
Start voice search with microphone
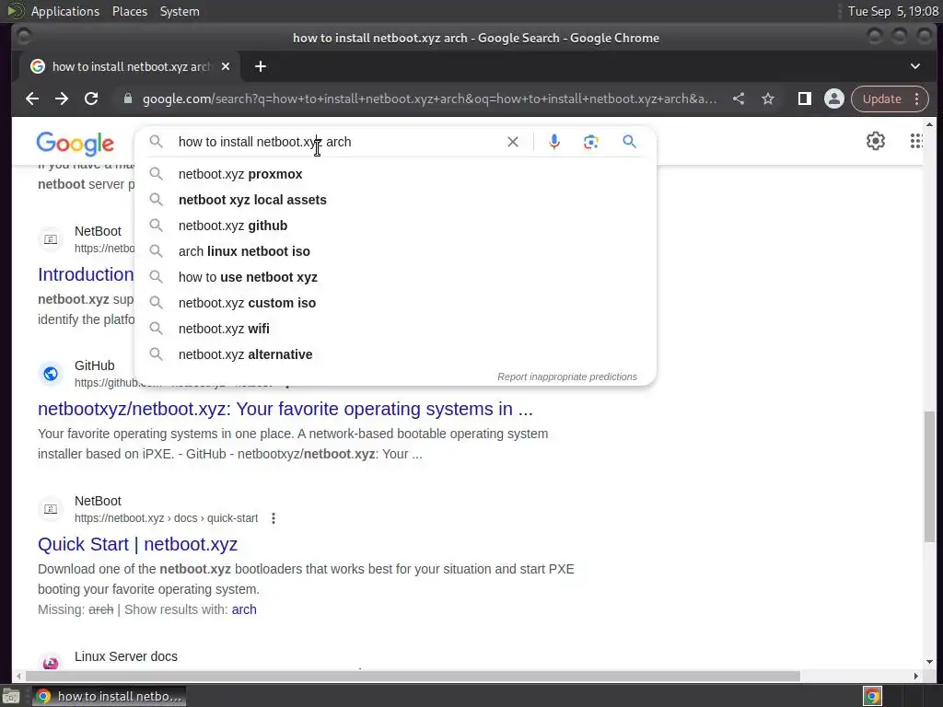click(554, 142)
